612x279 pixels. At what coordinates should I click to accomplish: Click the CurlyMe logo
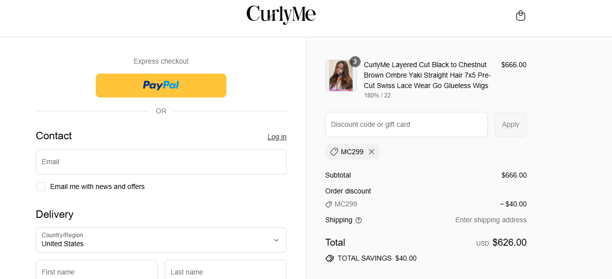[x=281, y=15]
